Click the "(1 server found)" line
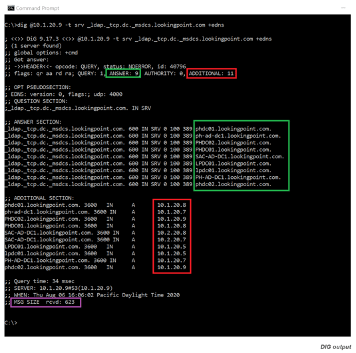 tap(33, 46)
